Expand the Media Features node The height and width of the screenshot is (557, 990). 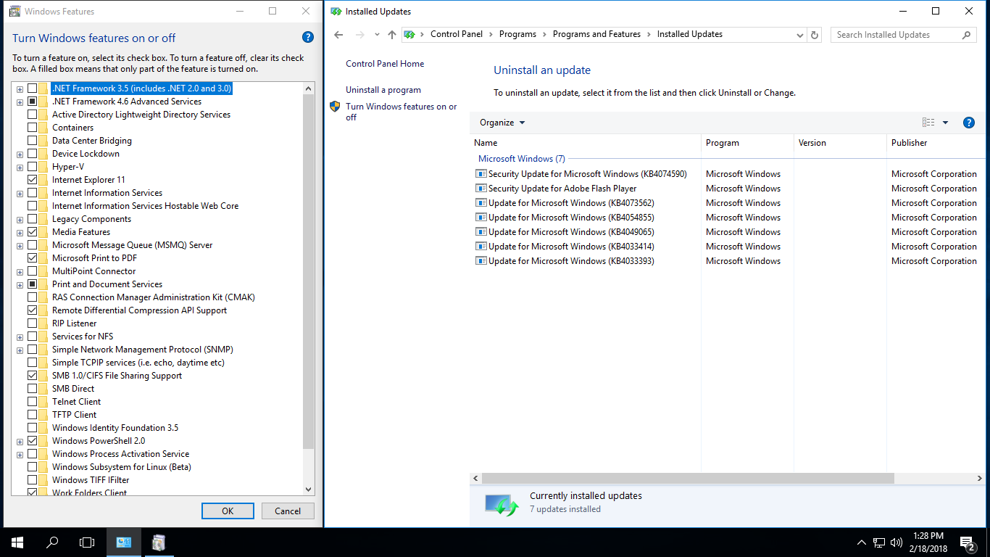point(20,233)
